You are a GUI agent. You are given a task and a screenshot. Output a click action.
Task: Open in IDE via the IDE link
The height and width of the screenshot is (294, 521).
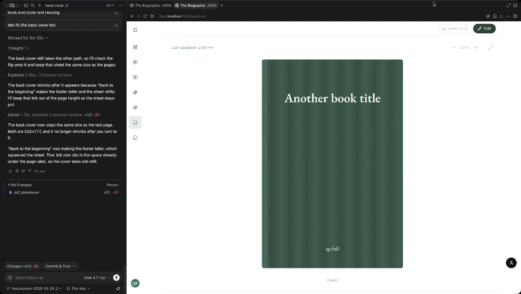point(110,5)
